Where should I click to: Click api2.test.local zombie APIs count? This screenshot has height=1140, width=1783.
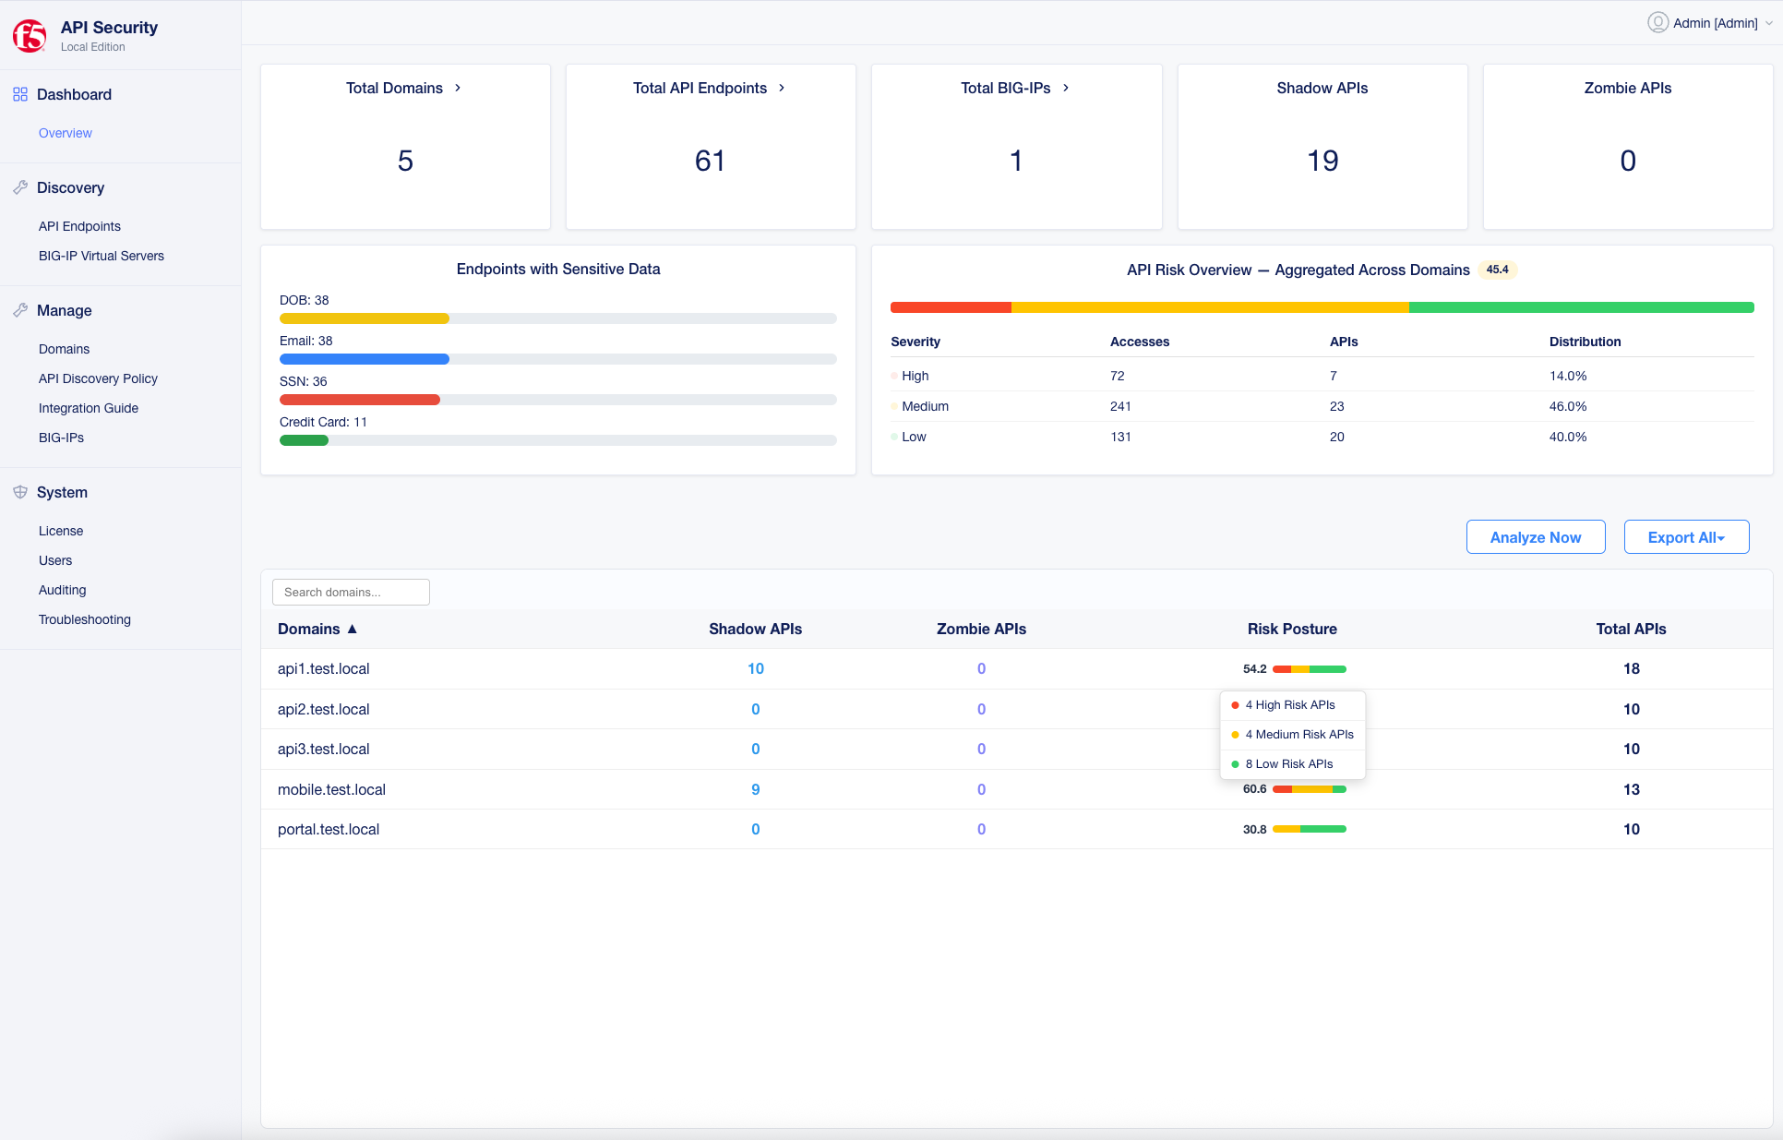(981, 709)
